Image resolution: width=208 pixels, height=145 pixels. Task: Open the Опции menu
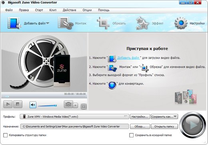(x=87, y=10)
